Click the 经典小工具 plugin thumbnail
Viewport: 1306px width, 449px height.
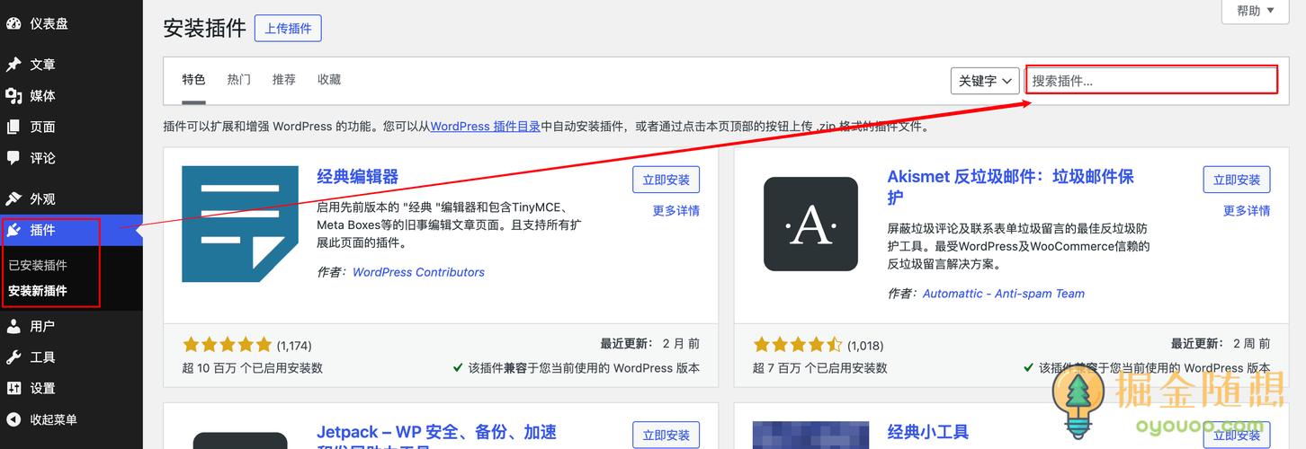pos(810,435)
